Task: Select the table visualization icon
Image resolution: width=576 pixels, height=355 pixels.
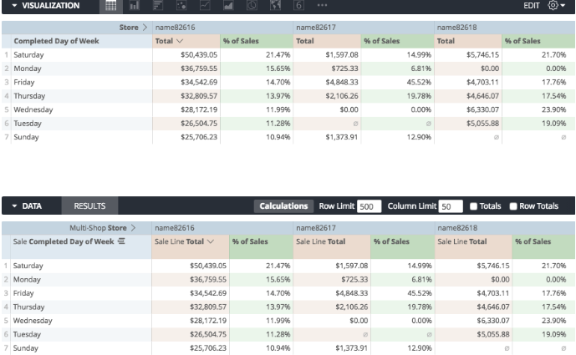Action: coord(110,6)
